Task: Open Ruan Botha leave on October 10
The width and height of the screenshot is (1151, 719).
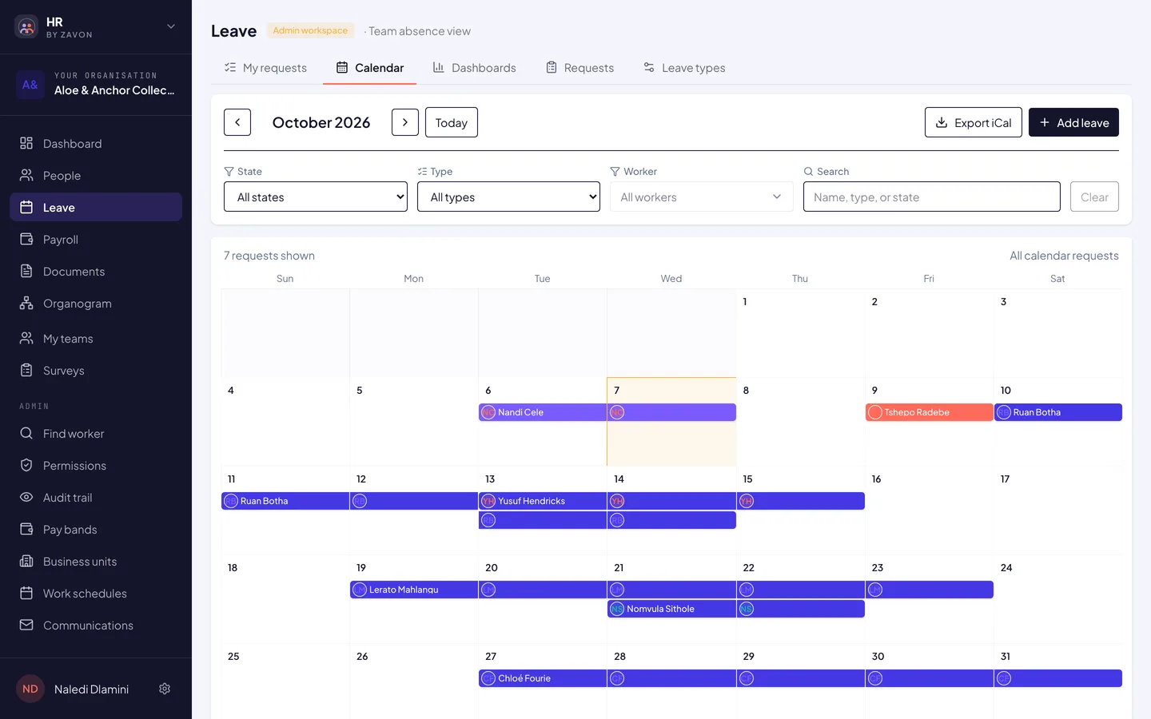Action: pos(1058,412)
